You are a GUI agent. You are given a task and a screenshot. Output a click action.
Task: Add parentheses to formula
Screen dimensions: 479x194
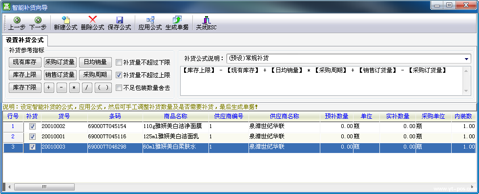(x=103, y=87)
